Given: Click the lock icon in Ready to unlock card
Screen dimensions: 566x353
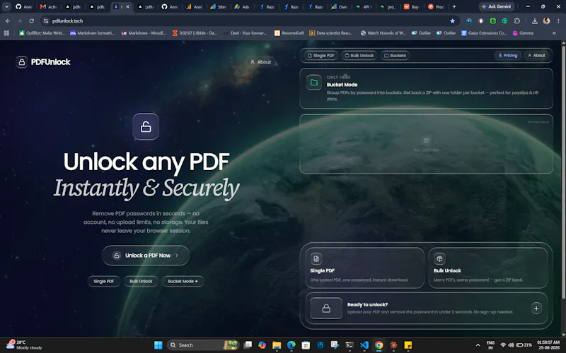Looking at the screenshot, I should (326, 309).
